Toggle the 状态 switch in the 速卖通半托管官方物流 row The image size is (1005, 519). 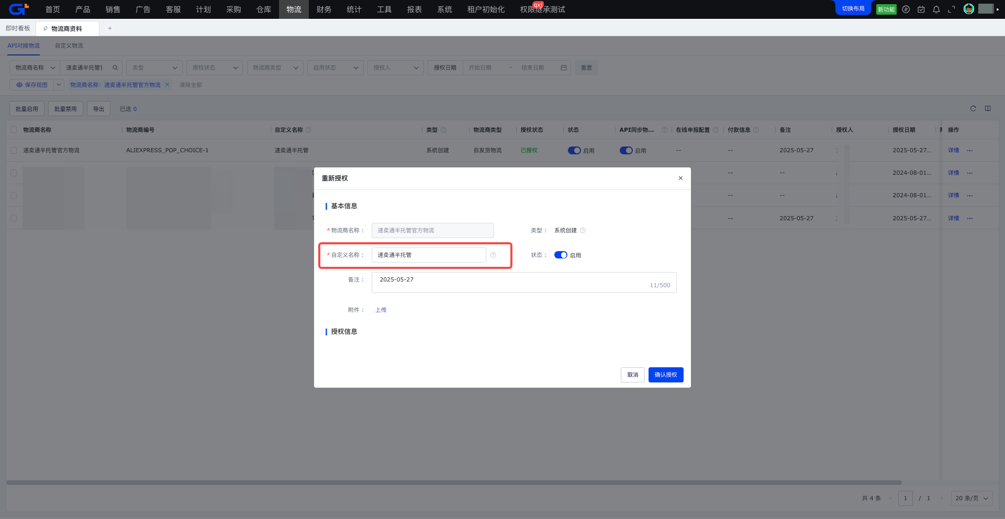(574, 150)
